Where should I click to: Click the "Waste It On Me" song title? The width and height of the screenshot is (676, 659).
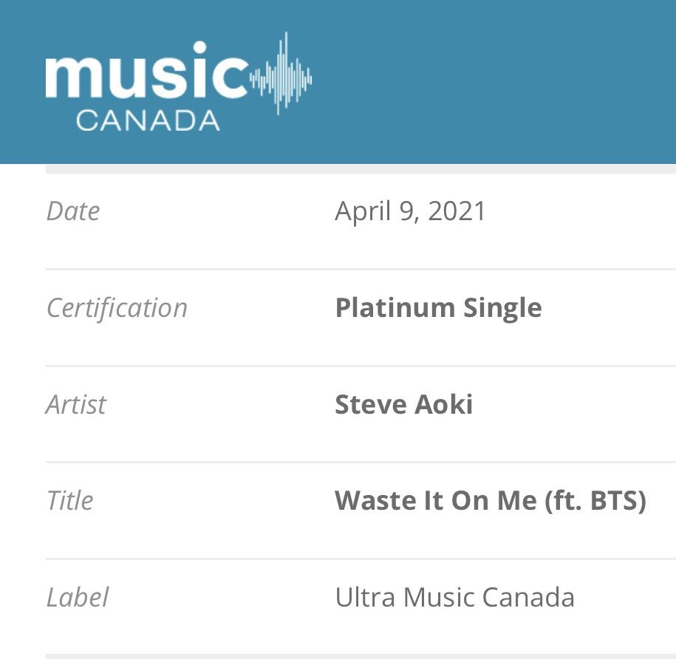tap(435, 501)
